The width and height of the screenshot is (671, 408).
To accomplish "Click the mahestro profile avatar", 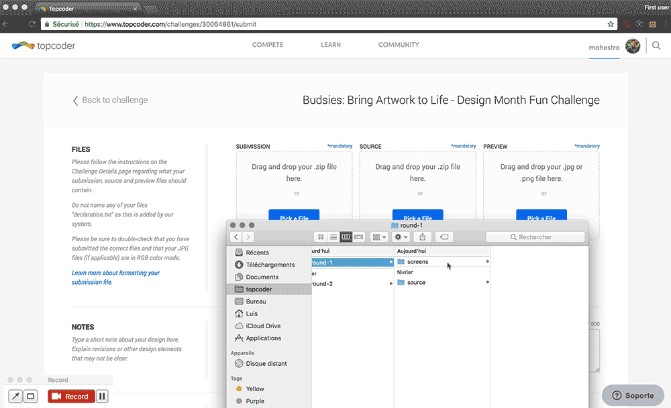I will click(633, 46).
